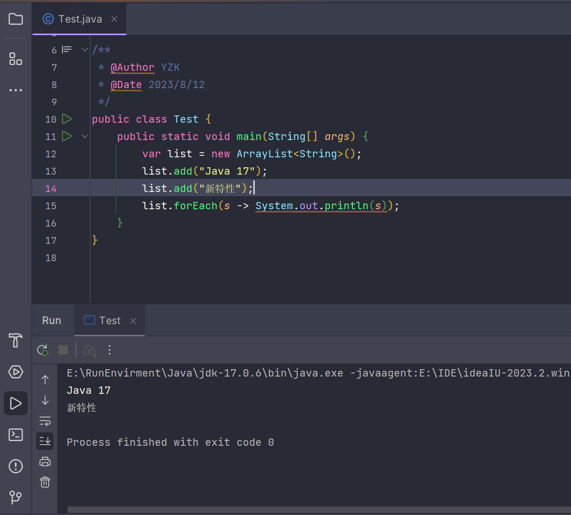The image size is (571, 515).
Task: Select the Test run tab
Action: (x=110, y=320)
